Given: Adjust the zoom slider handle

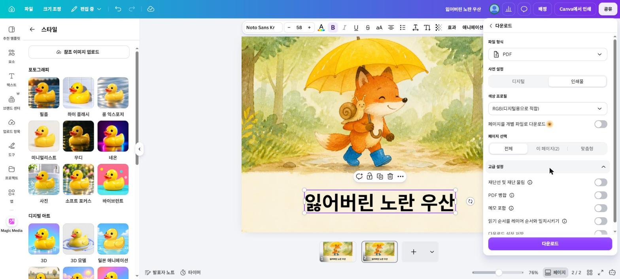Looking at the screenshot, I should [499, 272].
